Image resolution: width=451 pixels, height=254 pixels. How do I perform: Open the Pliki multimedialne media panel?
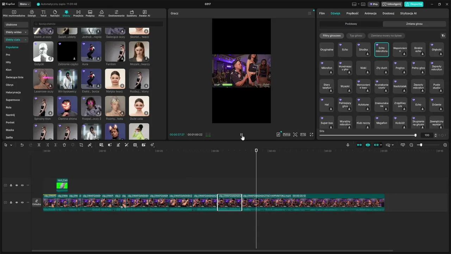(x=14, y=13)
